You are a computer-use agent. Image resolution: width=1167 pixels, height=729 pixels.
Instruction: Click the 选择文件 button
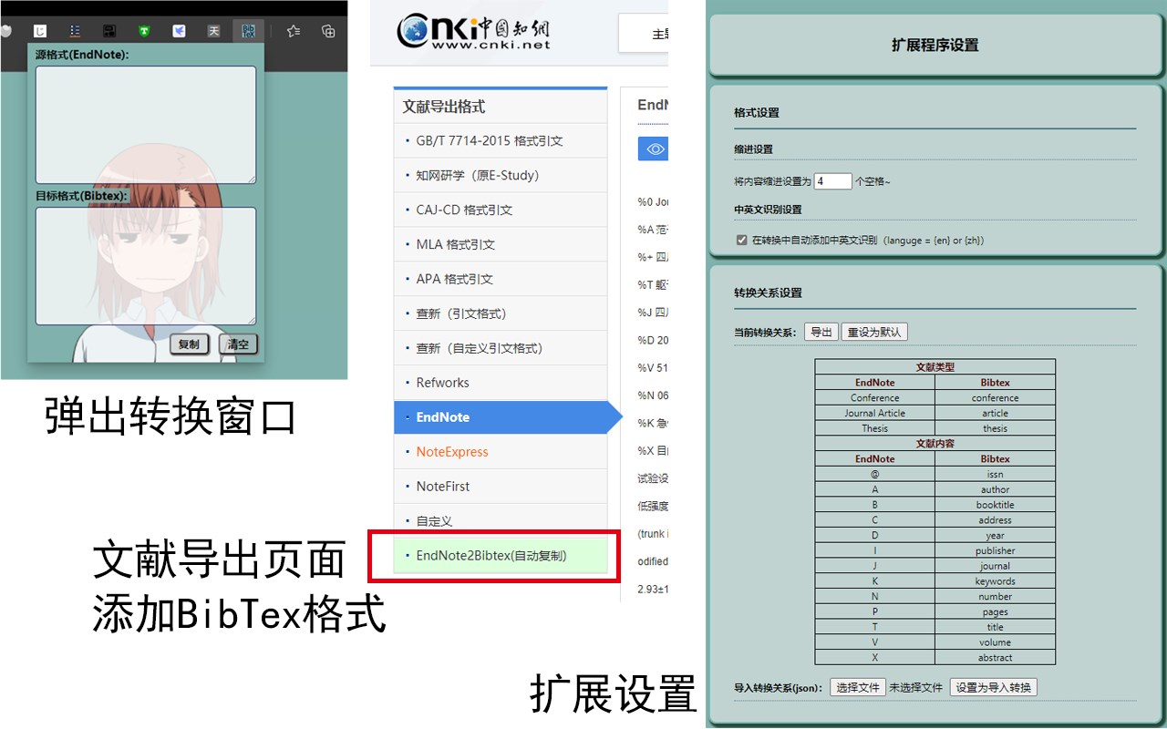point(858,687)
